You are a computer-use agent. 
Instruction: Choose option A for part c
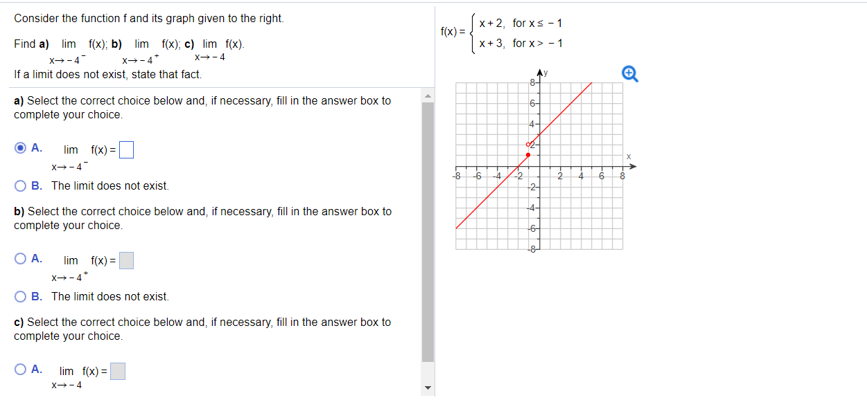pyautogui.click(x=19, y=370)
